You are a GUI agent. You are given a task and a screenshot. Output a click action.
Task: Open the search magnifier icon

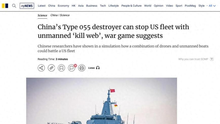tap(14, 6)
